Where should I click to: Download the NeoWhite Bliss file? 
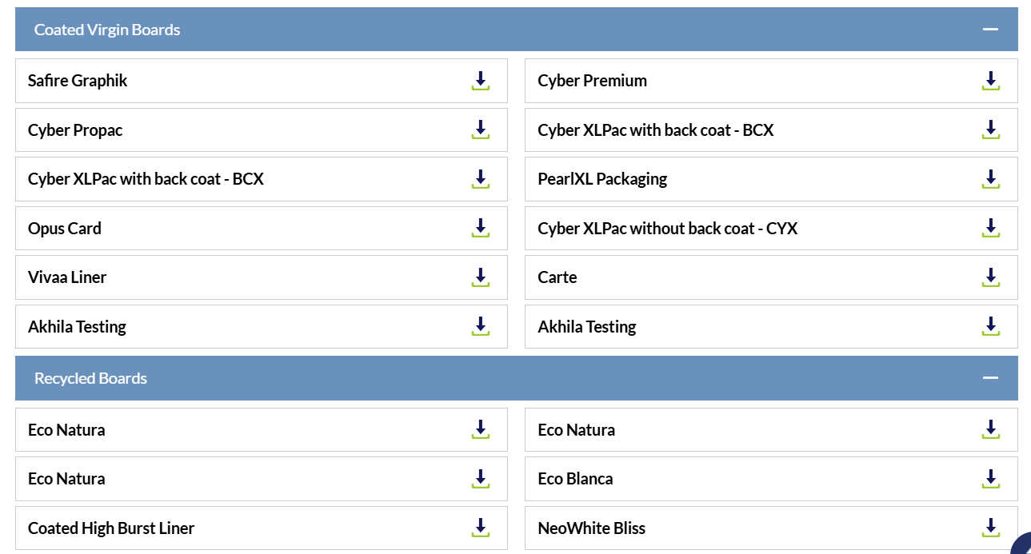pos(990,528)
